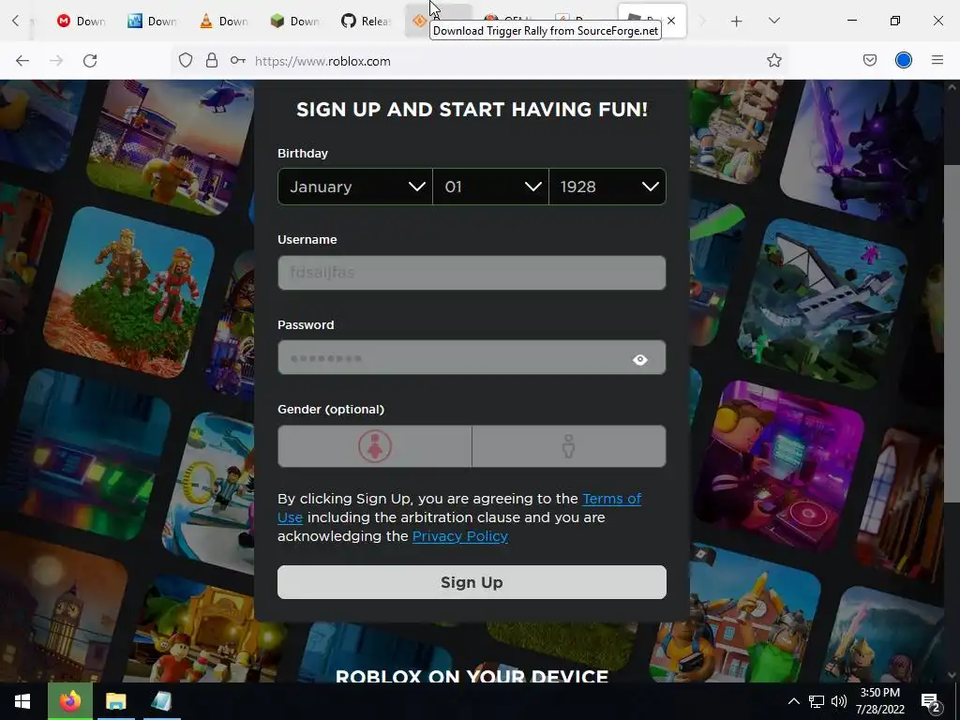Image resolution: width=960 pixels, height=720 pixels.
Task: Open the birthday year dropdown showing 1928
Action: [x=607, y=187]
